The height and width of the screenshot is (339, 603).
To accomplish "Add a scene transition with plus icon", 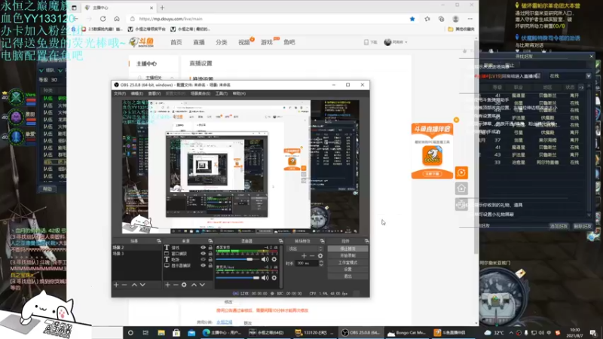I will pyautogui.click(x=304, y=255).
